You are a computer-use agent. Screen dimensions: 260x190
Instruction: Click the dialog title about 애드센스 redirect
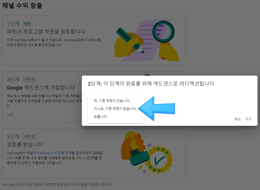(151, 84)
